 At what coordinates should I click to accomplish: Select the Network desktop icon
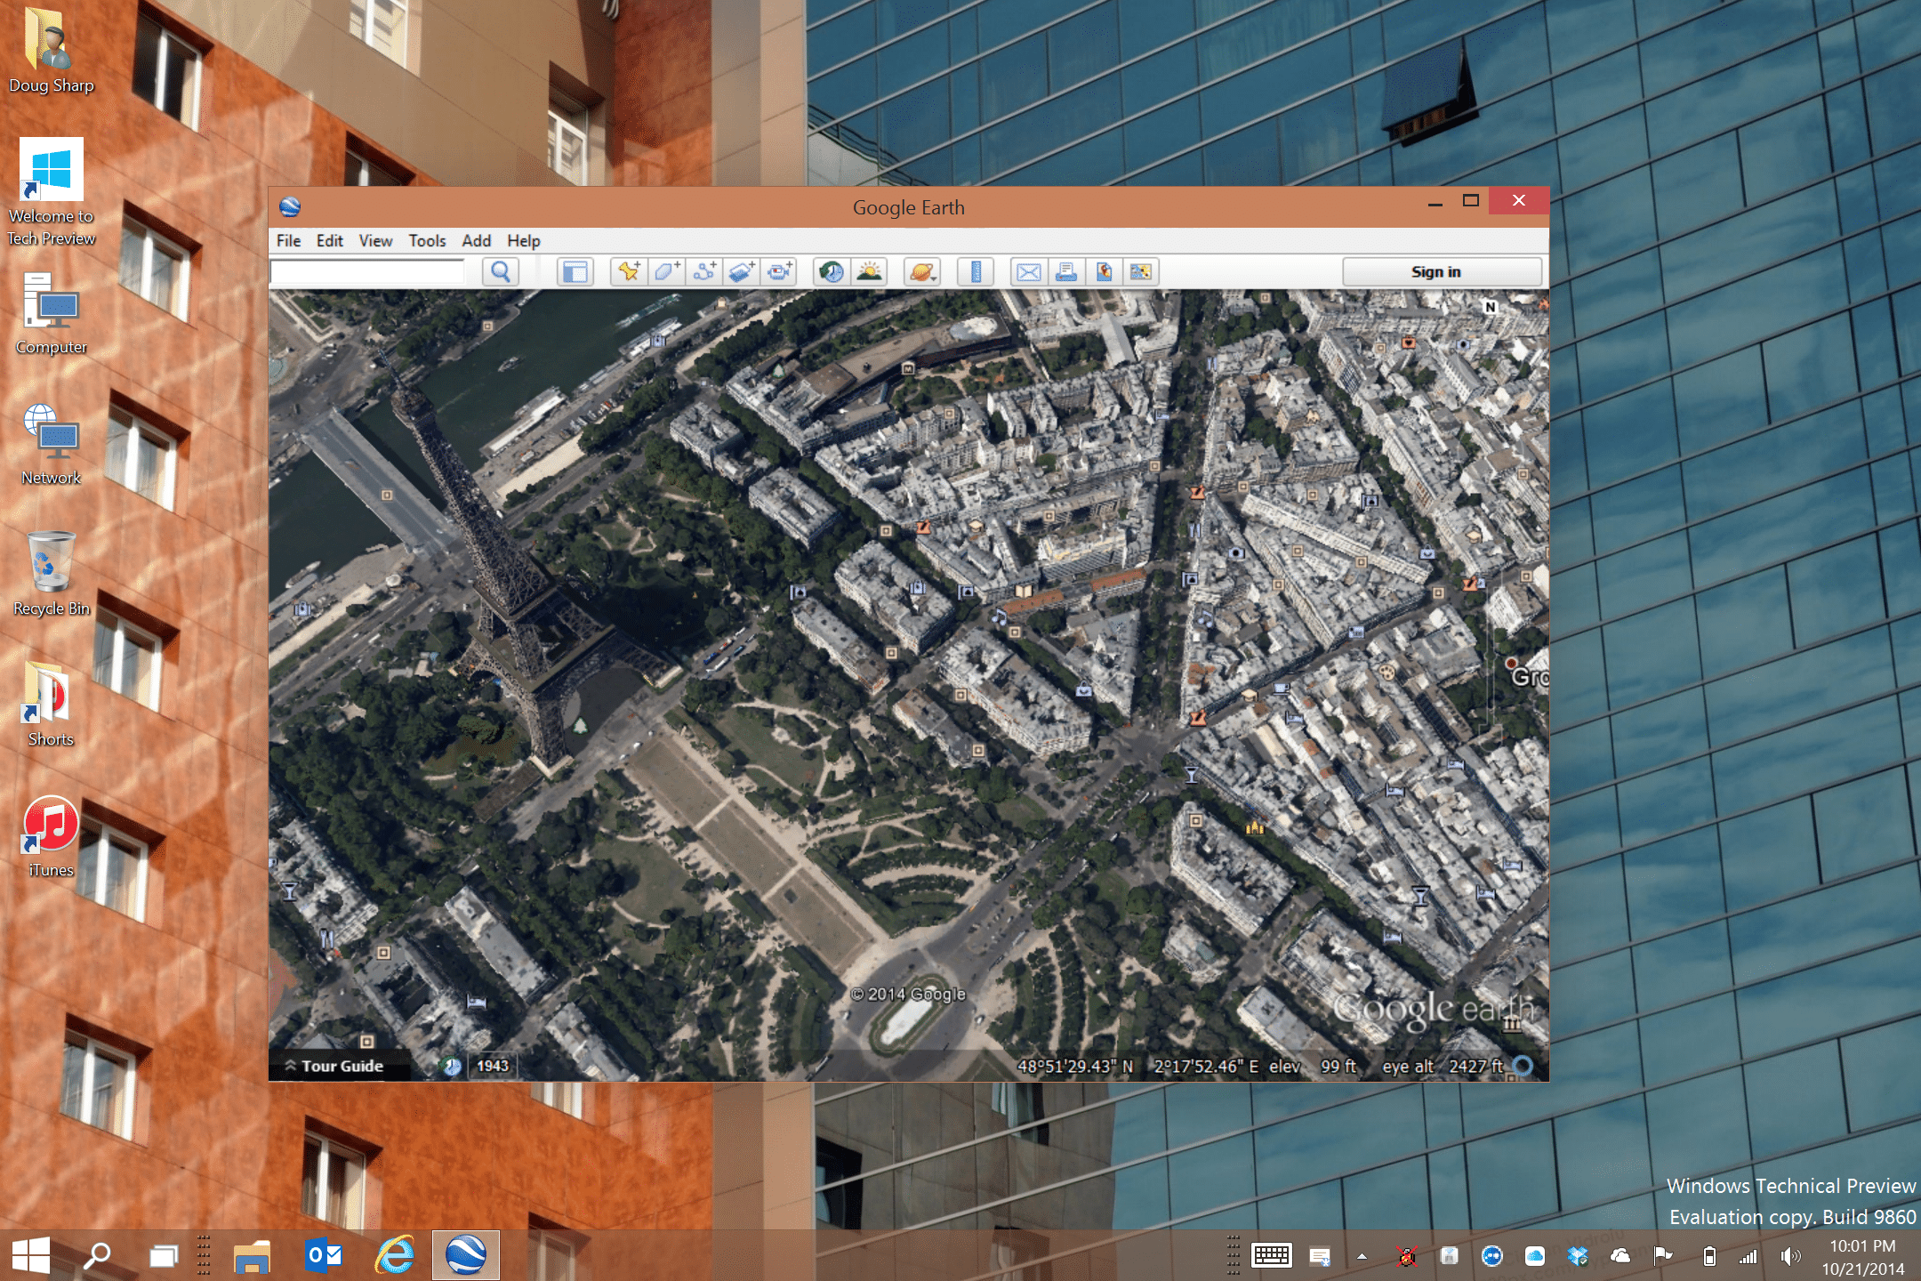coord(52,445)
